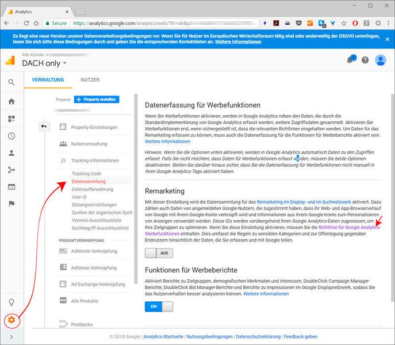
Task: Open account avatar icon
Action: 381,60
